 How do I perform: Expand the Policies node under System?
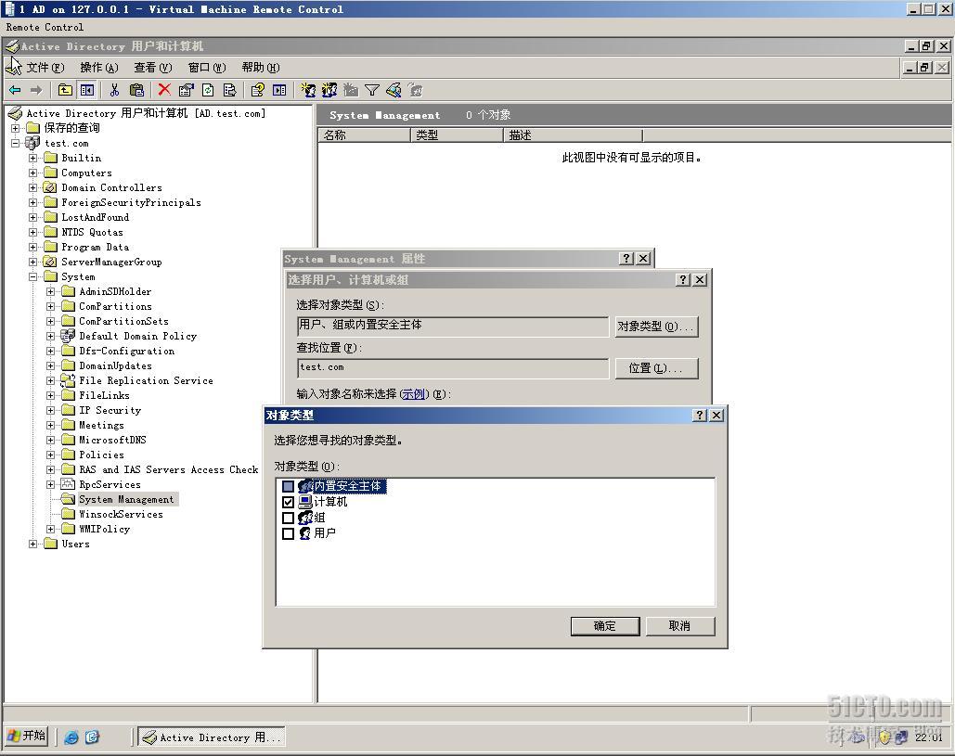pyautogui.click(x=50, y=455)
